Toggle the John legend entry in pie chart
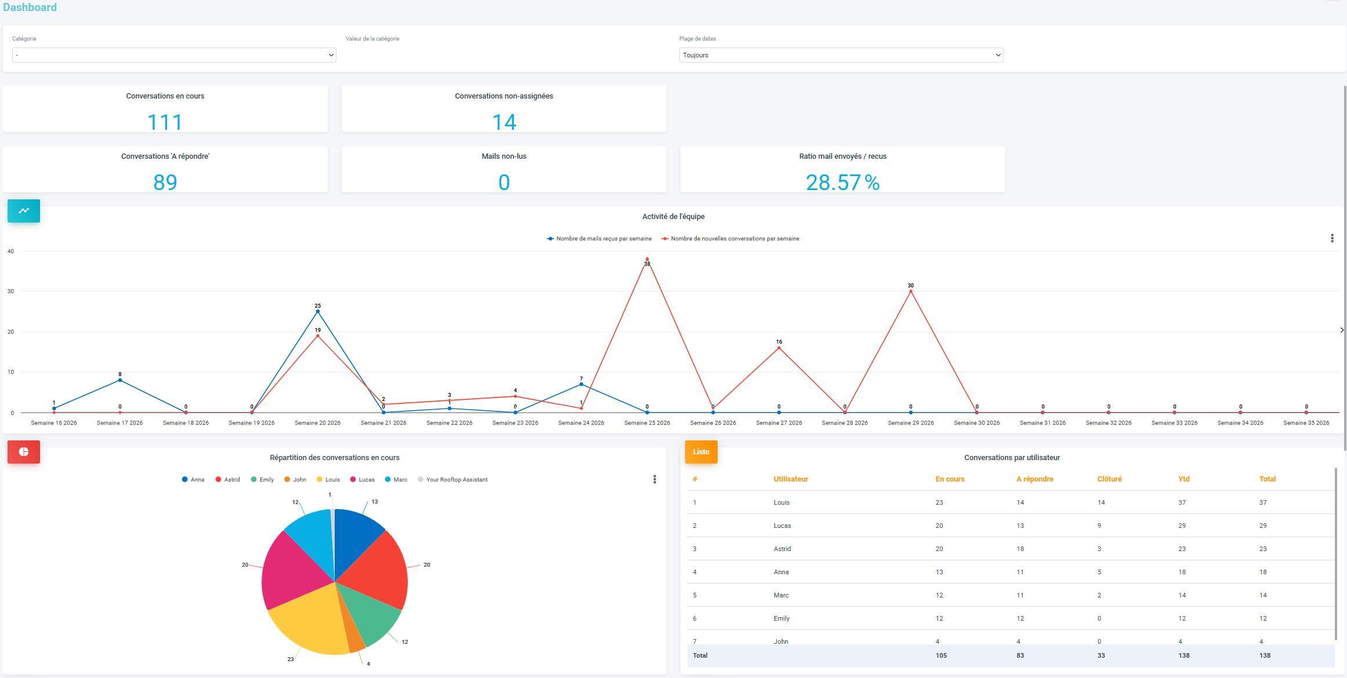 tap(295, 480)
